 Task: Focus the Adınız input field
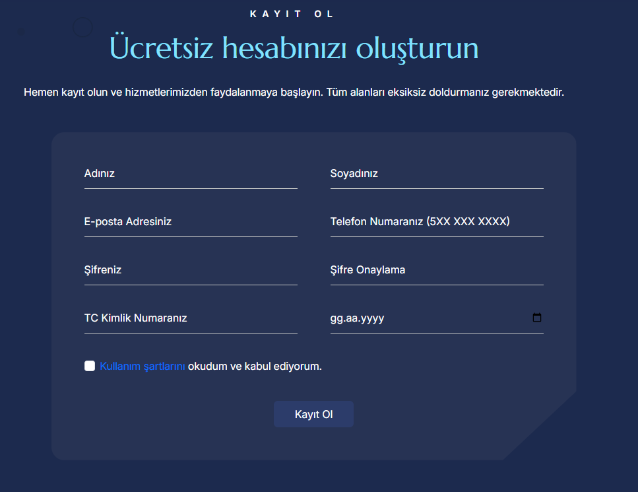coord(191,174)
